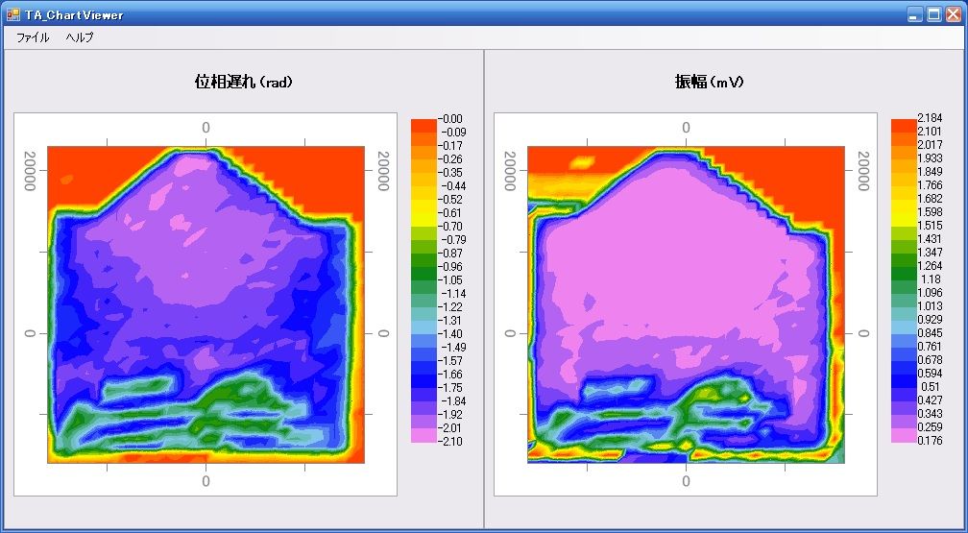Click the 2.184 legend value
This screenshot has width=968, height=533.
pyautogui.click(x=930, y=118)
